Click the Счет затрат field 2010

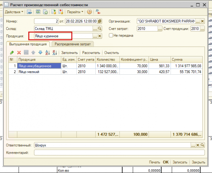[x=147, y=29]
